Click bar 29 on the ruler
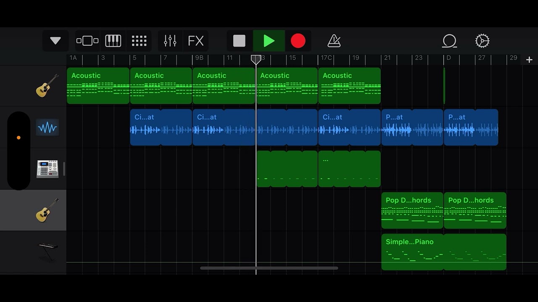538x302 pixels. pyautogui.click(x=514, y=58)
